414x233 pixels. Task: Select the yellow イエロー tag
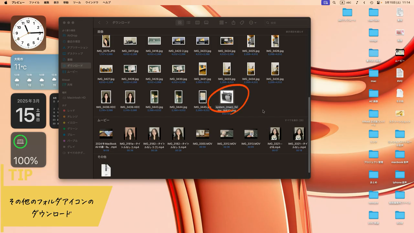(x=72, y=123)
